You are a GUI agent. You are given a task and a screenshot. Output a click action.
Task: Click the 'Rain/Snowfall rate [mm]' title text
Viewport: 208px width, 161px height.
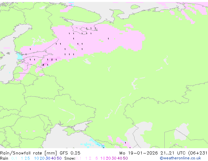point(29,153)
